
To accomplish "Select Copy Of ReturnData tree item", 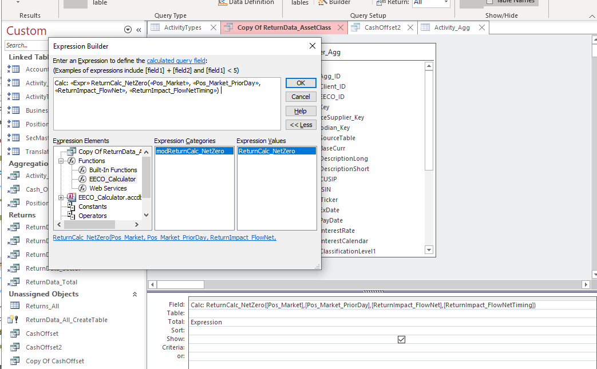I will click(x=110, y=152).
